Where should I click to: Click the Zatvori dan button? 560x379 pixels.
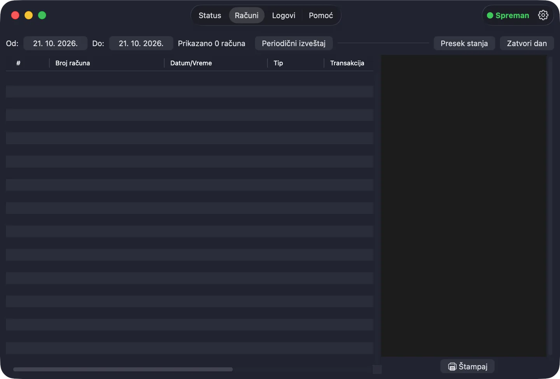(527, 43)
